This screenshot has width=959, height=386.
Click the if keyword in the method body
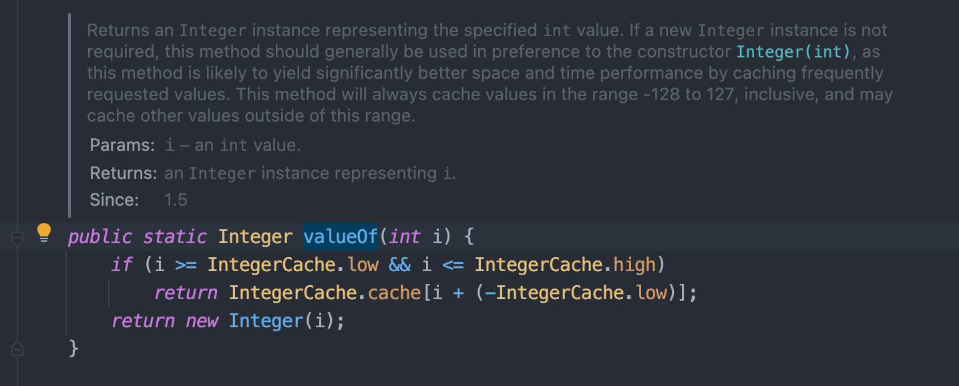(122, 265)
